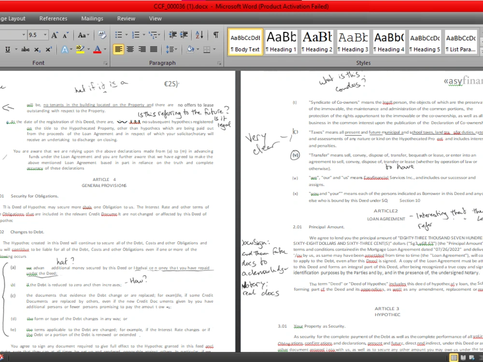The image size is (483, 362).
Task: Open the Paragraph dialog launcher
Action: (x=219, y=63)
